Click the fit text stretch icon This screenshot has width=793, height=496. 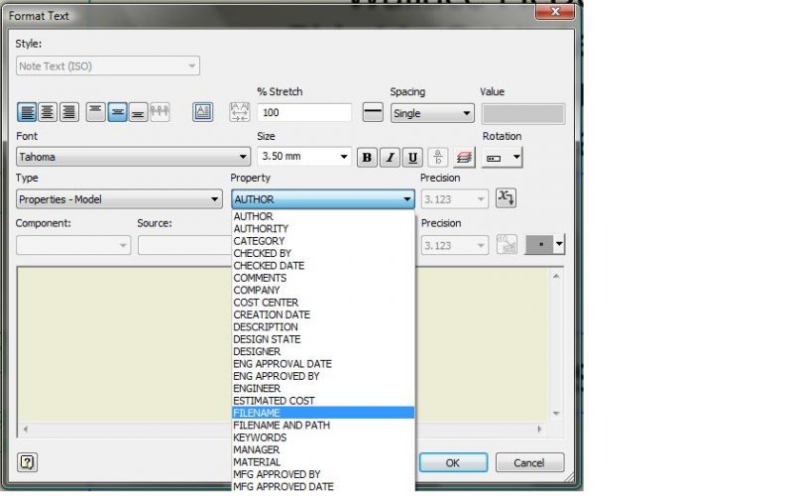click(x=239, y=112)
